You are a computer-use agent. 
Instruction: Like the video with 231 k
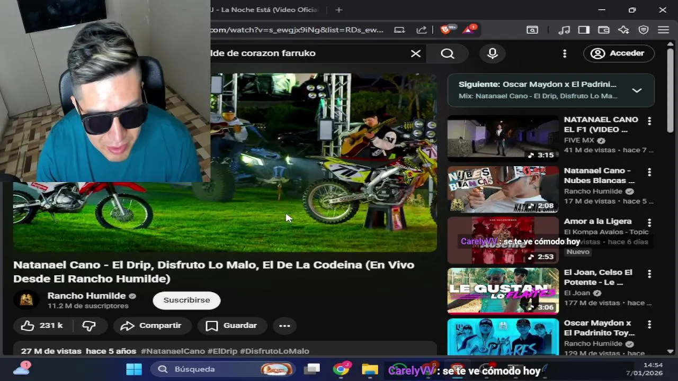click(42, 325)
